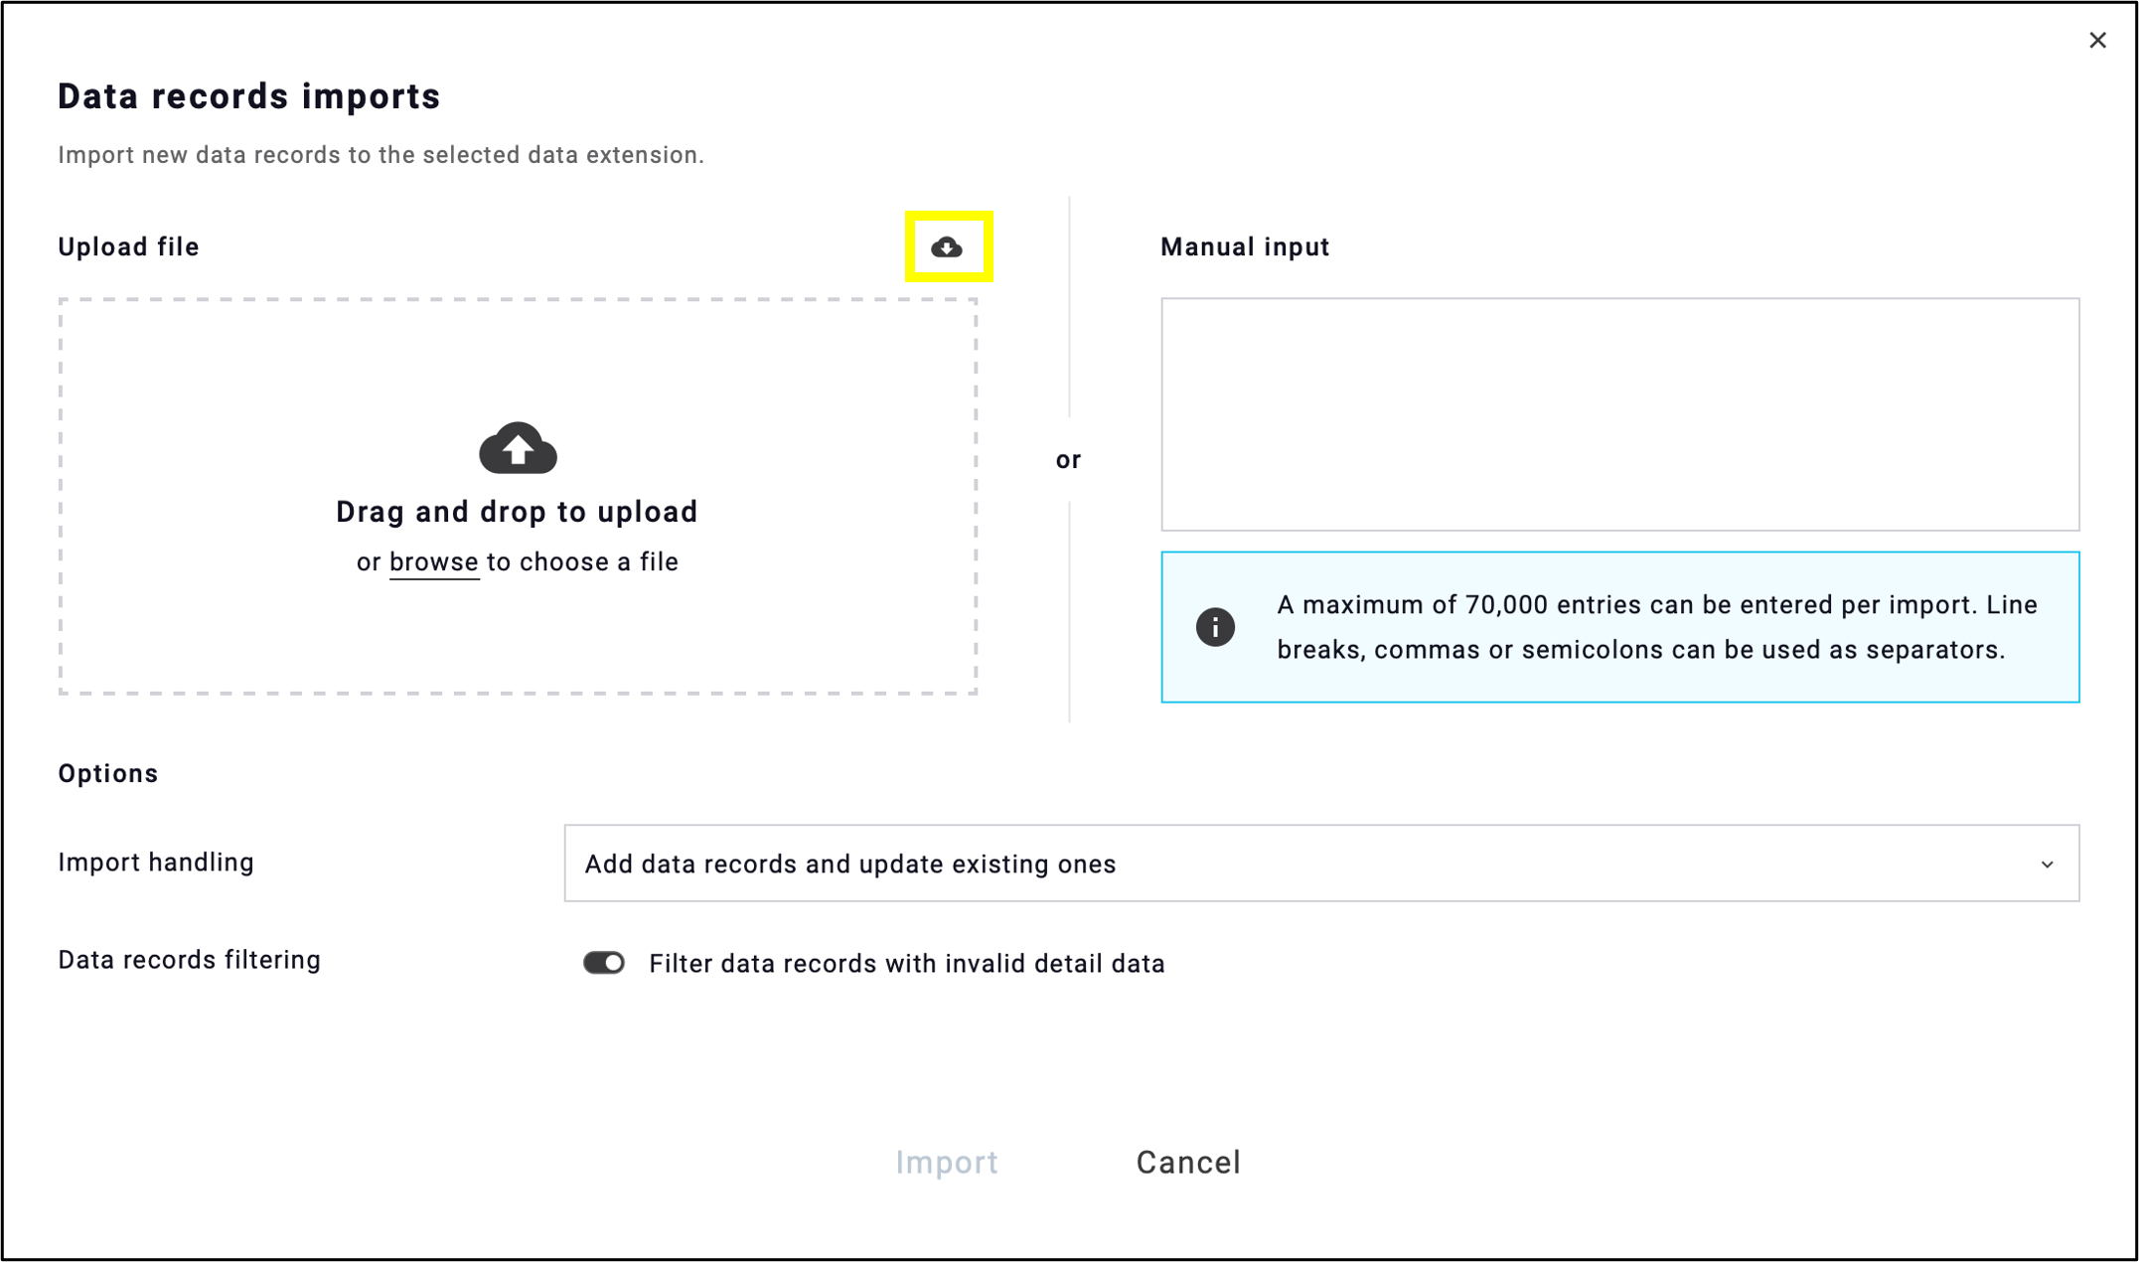Click the 'Import handling' label
2139x1262 pixels.
tap(156, 863)
